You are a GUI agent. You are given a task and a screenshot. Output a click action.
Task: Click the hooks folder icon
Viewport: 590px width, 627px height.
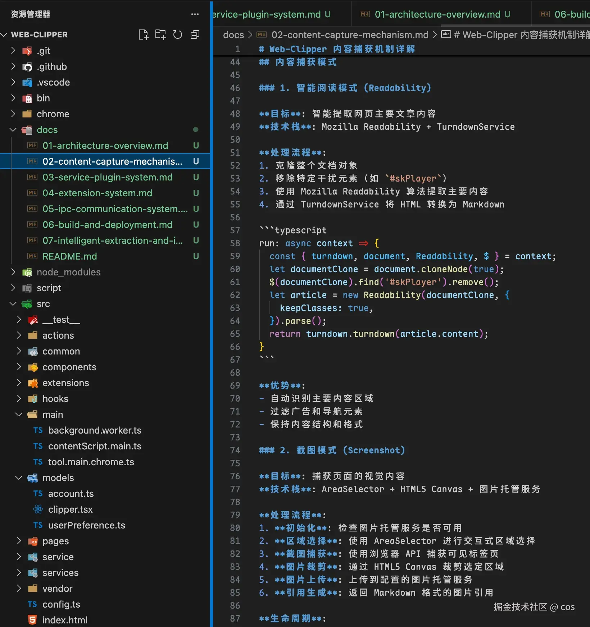pos(33,399)
